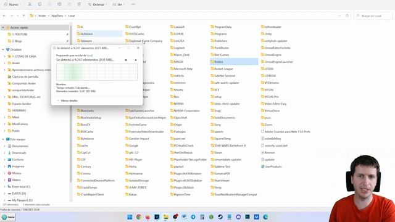Click the Local link in the progress dialog

point(89,55)
